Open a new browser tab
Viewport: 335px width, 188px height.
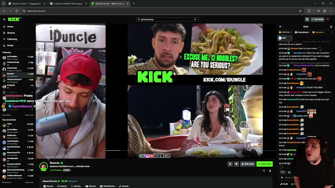pyautogui.click(x=134, y=4)
